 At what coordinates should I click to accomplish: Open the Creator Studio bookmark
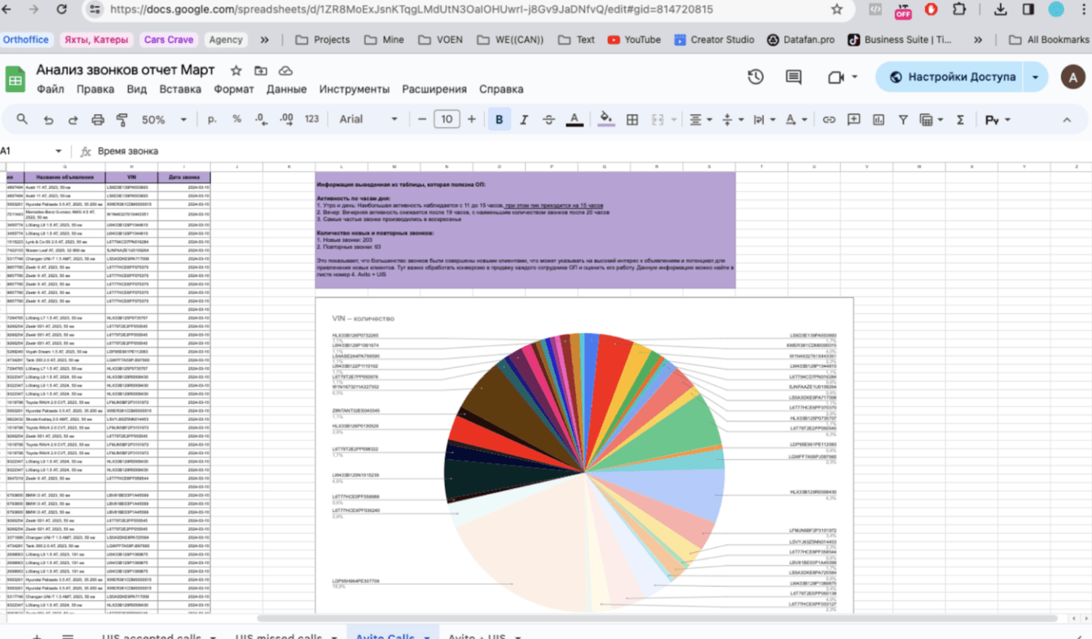[x=712, y=39]
